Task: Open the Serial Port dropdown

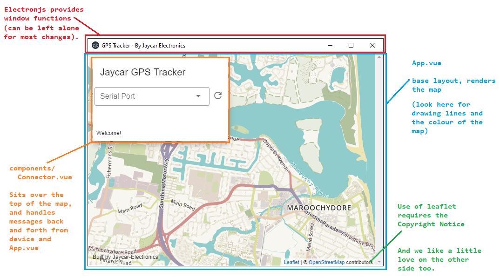Action: [152, 96]
